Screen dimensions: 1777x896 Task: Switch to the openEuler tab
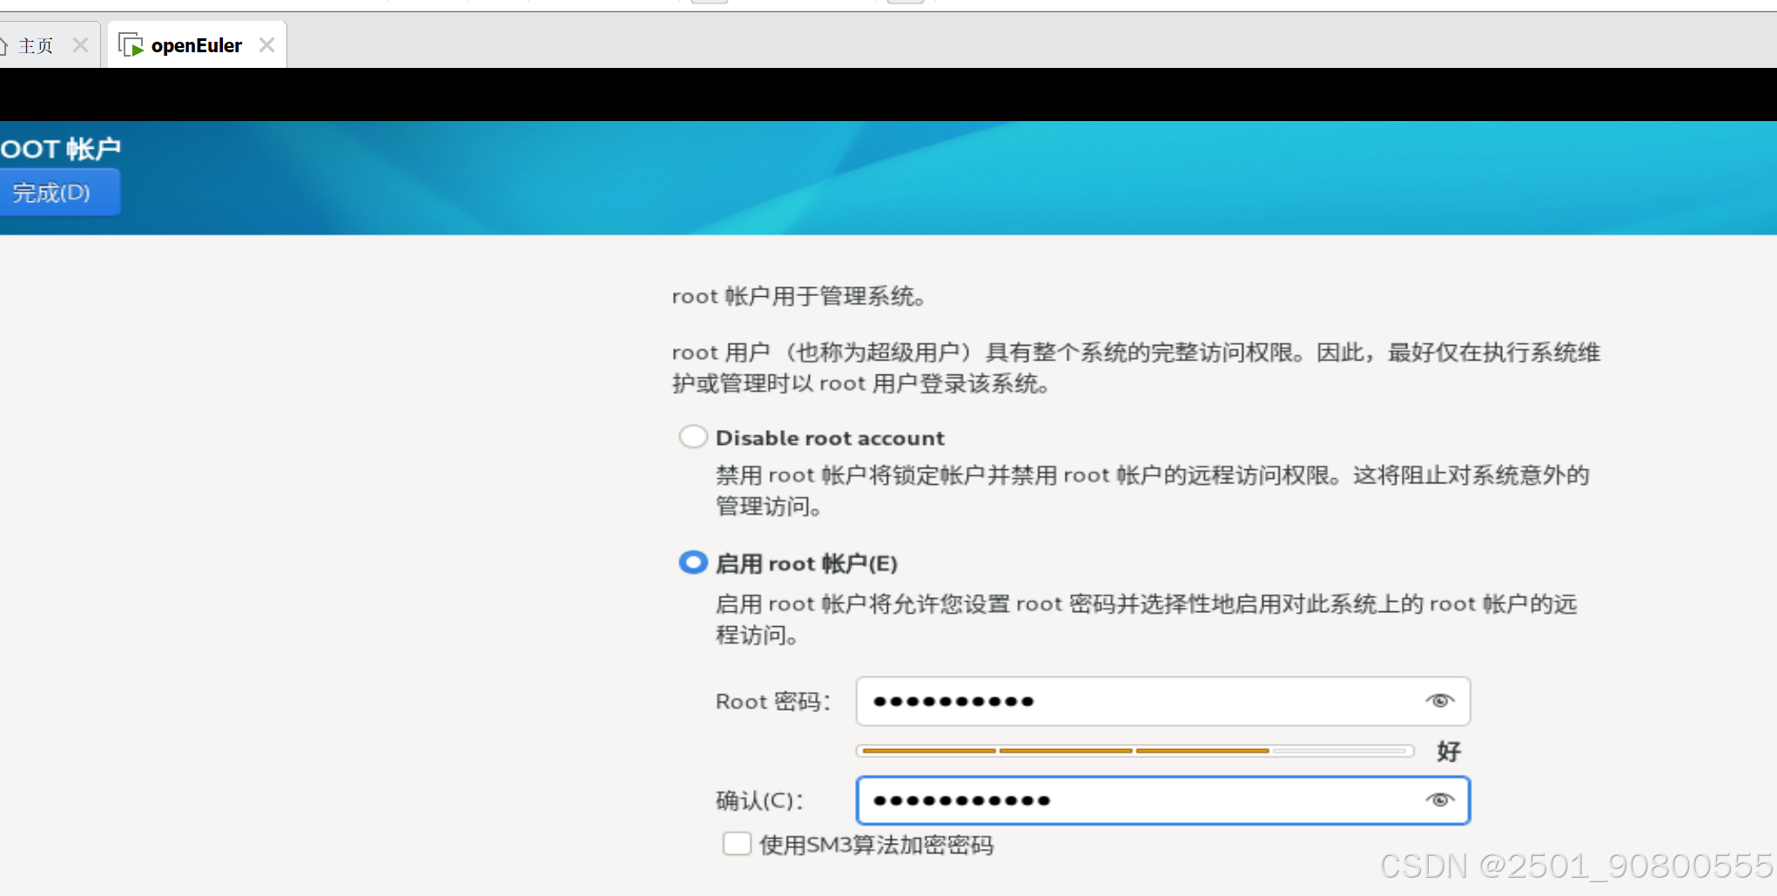click(196, 44)
